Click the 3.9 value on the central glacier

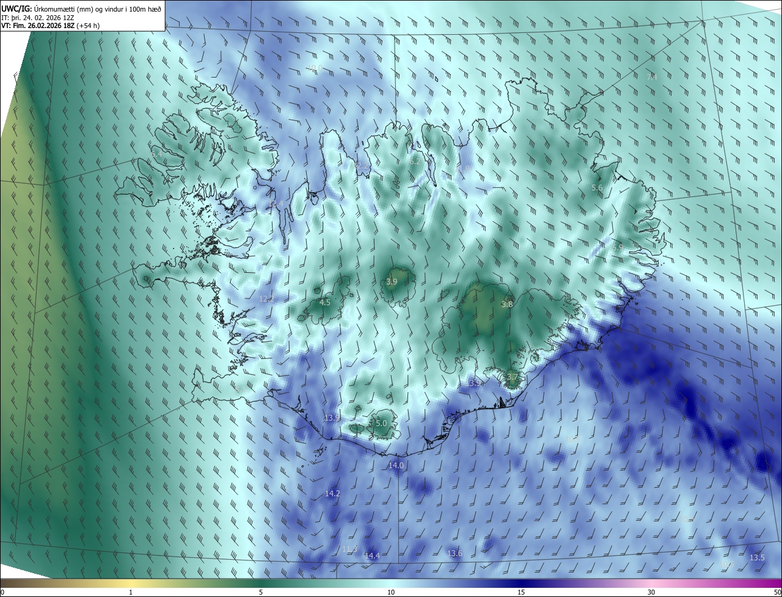click(392, 281)
